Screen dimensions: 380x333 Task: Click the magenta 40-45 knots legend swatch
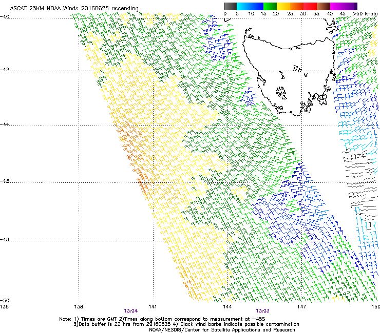pos(337,6)
